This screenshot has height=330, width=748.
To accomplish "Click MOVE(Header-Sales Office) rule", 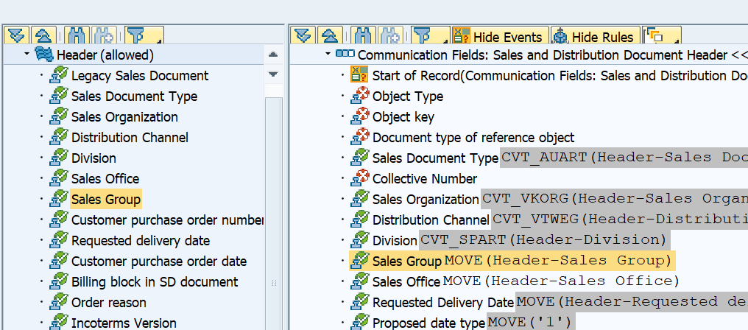I will (x=562, y=281).
